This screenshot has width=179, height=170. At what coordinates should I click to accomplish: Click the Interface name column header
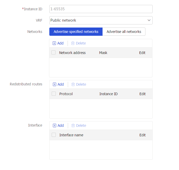coord(71,135)
